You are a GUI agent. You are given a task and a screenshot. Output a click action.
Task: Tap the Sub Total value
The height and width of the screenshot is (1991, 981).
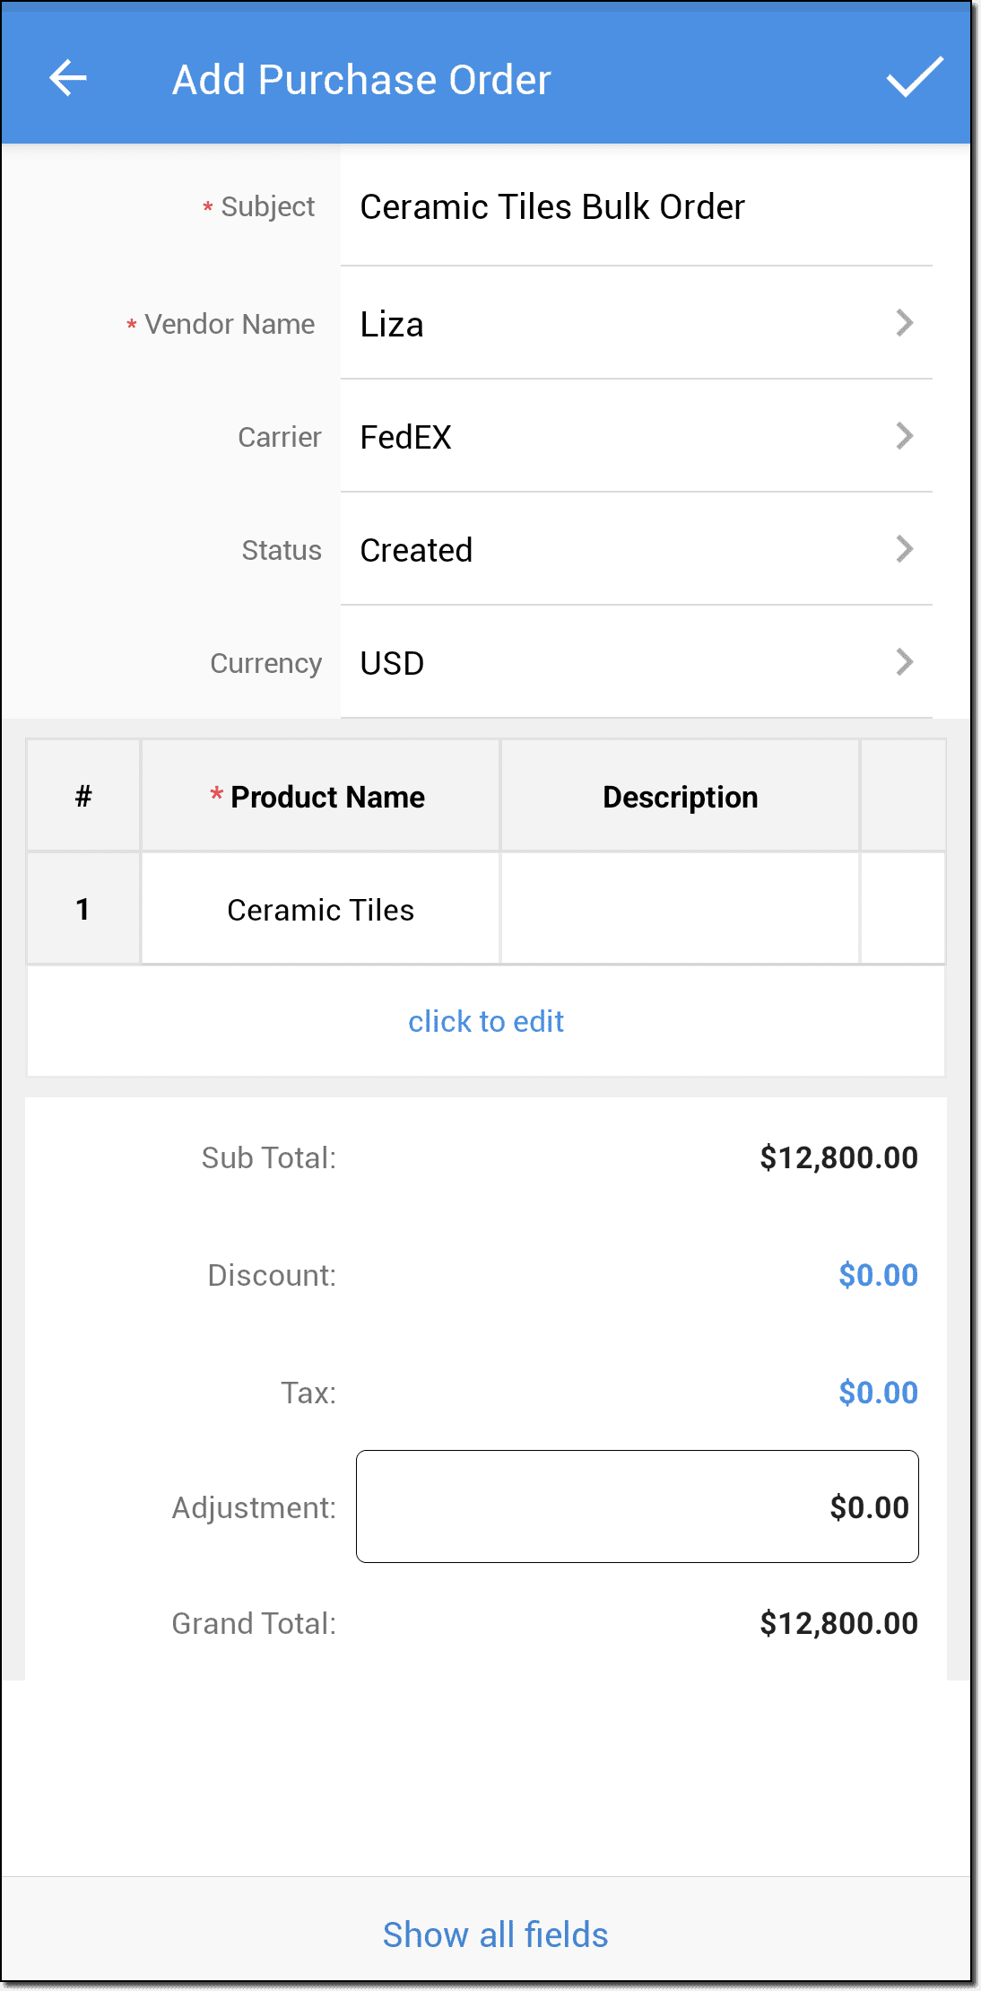(x=838, y=1157)
